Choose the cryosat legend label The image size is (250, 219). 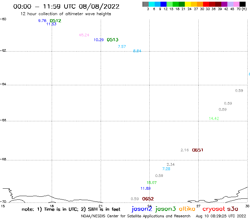click(214, 209)
